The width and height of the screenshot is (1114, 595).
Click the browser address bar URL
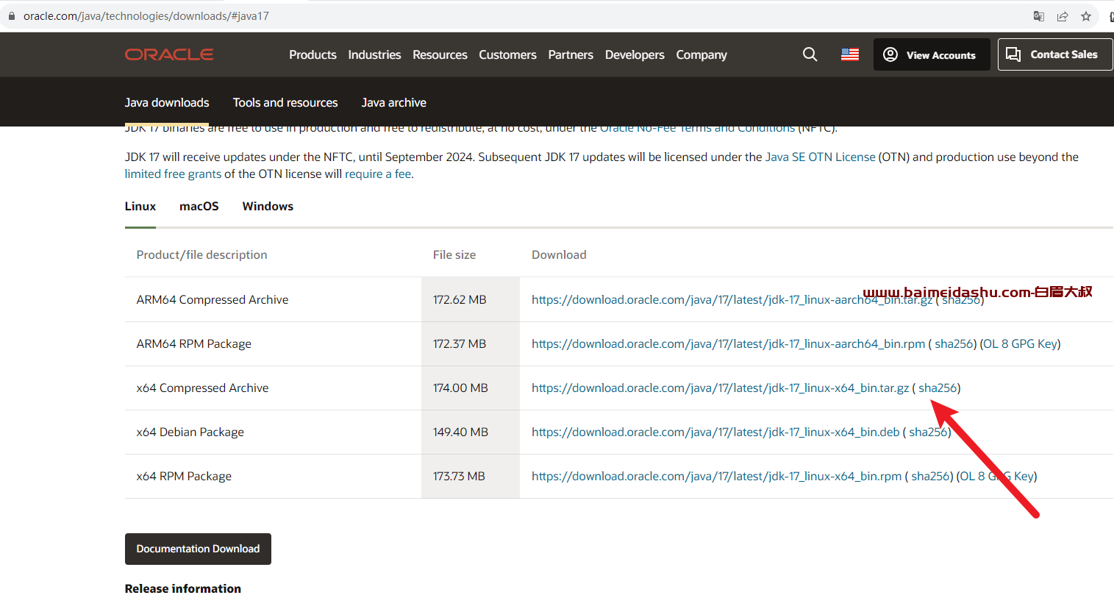(x=146, y=16)
